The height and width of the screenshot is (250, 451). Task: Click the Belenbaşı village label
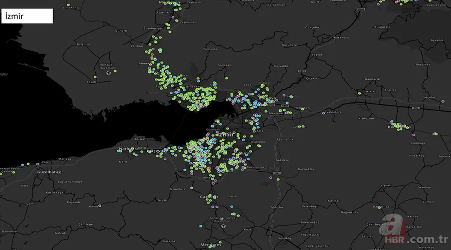310,206
